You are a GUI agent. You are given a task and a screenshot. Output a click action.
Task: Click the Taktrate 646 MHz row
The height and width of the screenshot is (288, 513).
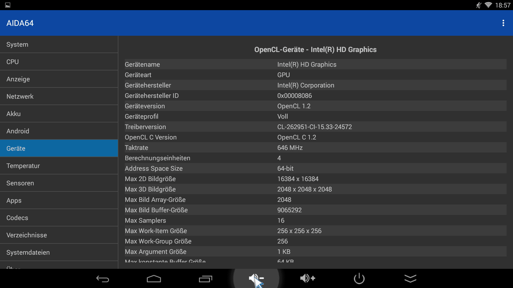[315, 148]
